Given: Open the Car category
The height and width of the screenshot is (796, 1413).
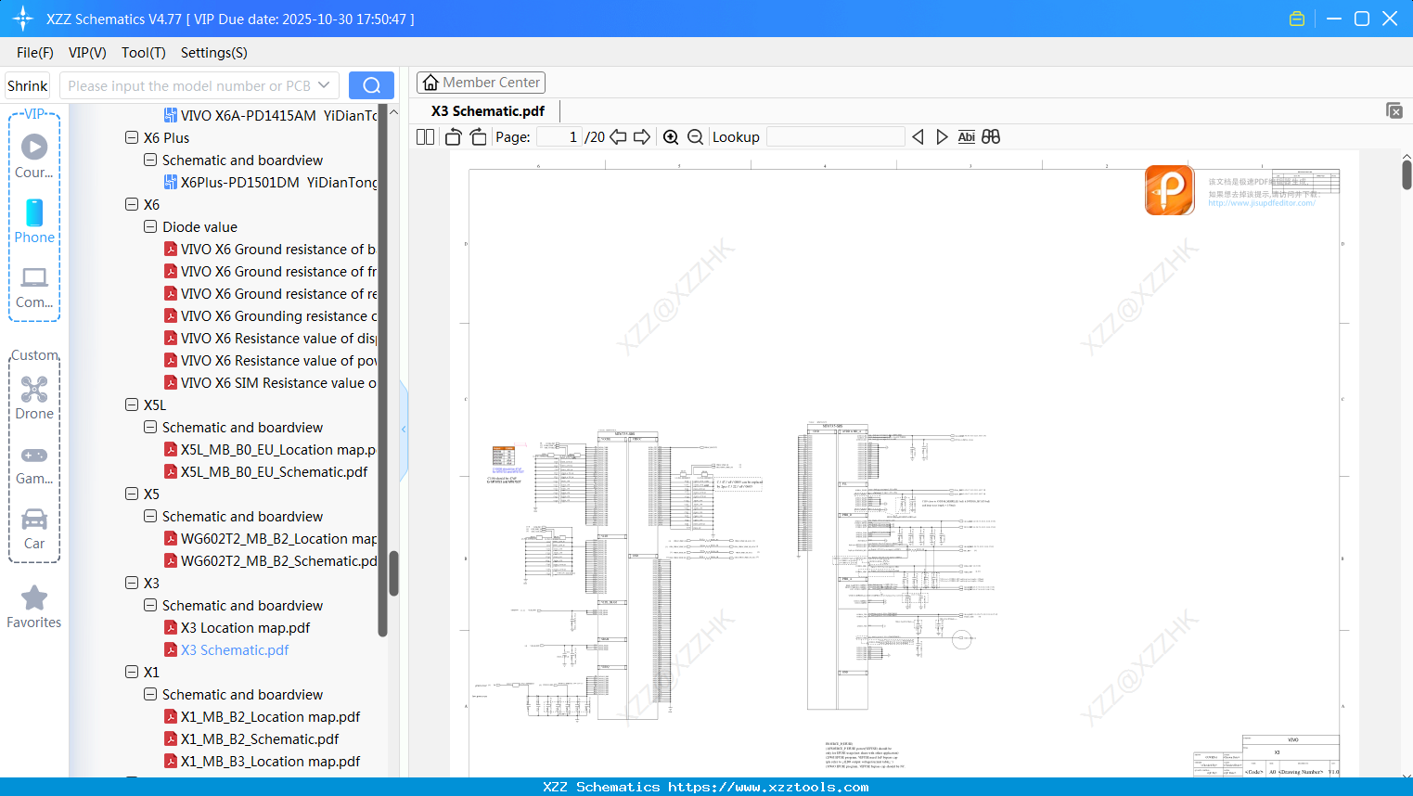Looking at the screenshot, I should click(34, 529).
